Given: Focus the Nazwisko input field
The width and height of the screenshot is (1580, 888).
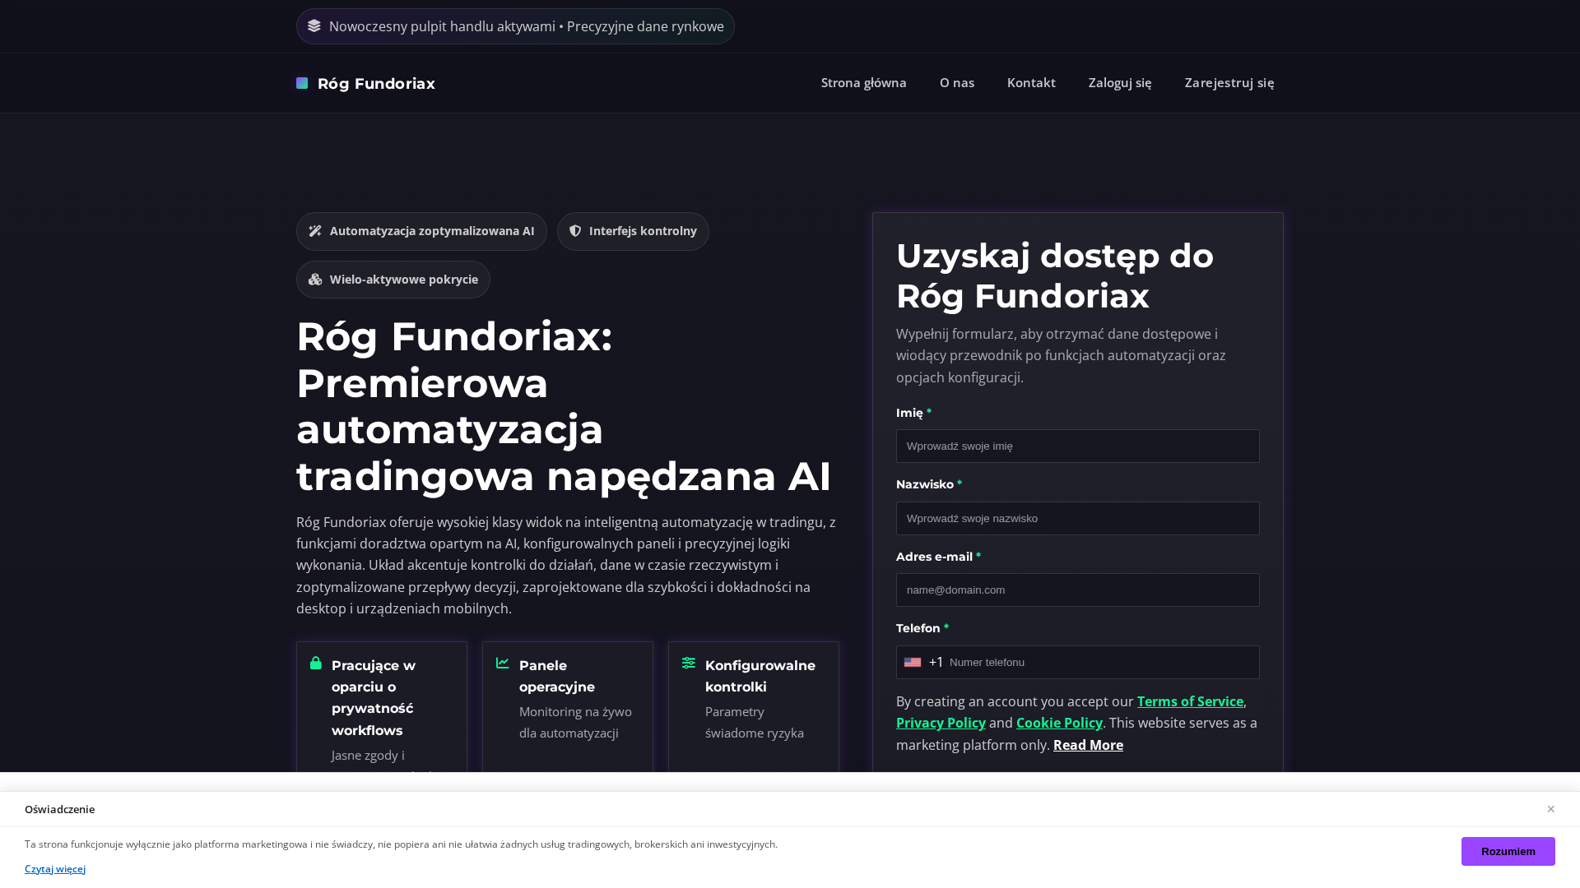Looking at the screenshot, I should [1078, 519].
